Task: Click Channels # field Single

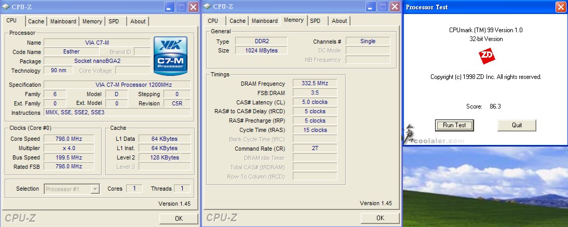Action: [368, 42]
